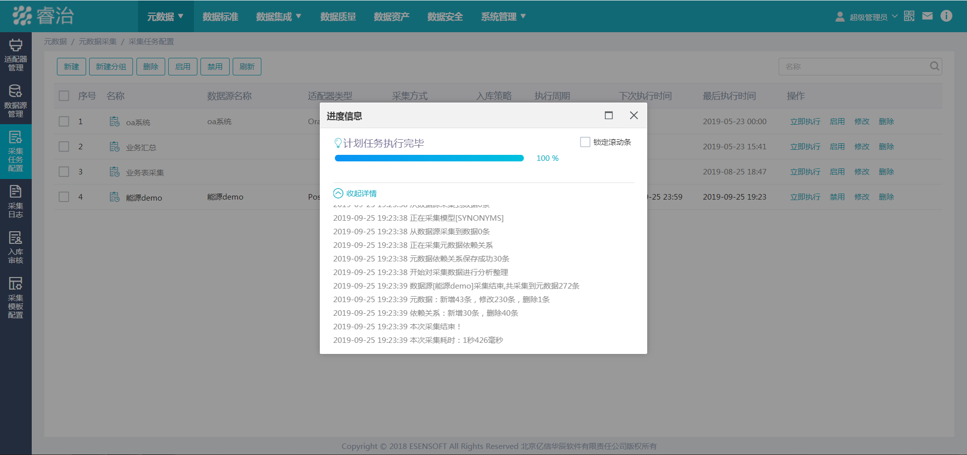Click the 睿治 logo
Image resolution: width=967 pixels, height=455 pixels.
[43, 16]
